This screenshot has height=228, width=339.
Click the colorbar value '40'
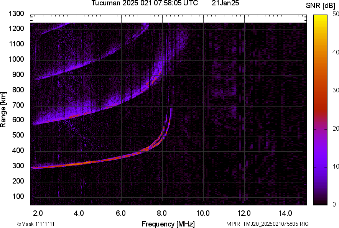click(336, 52)
